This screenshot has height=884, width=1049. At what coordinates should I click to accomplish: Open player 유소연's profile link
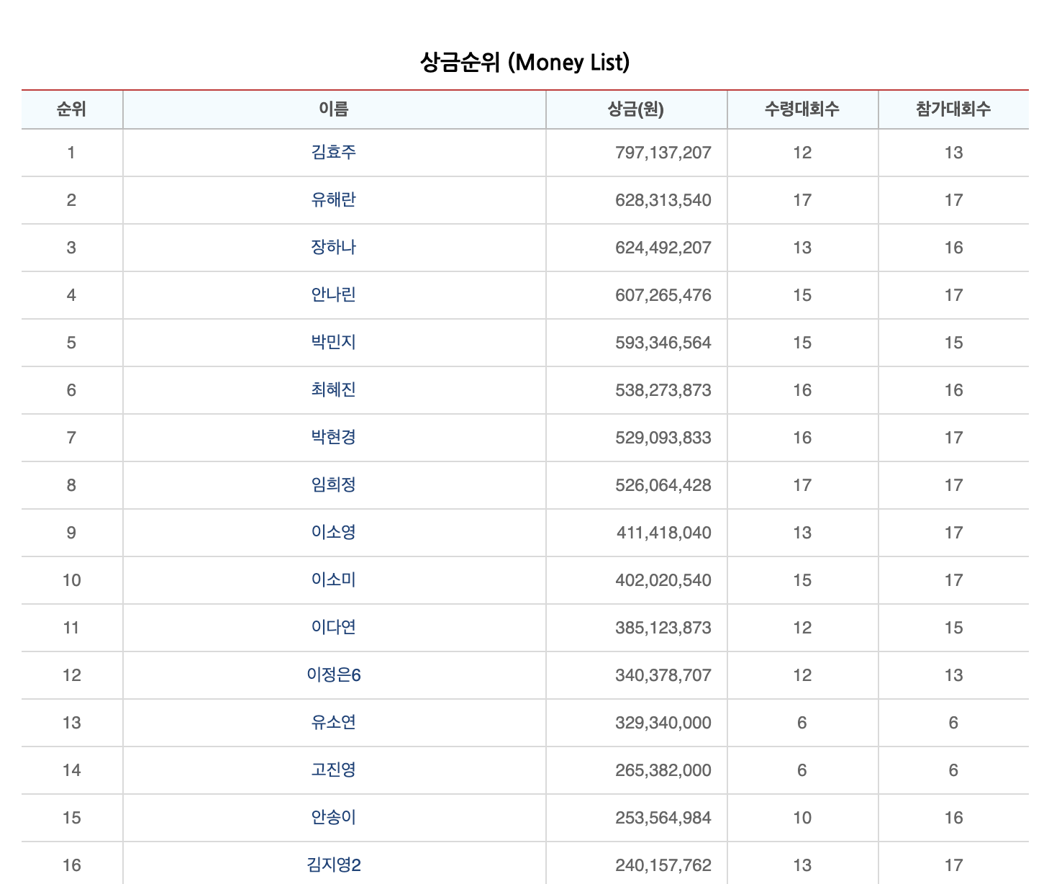[x=334, y=723]
